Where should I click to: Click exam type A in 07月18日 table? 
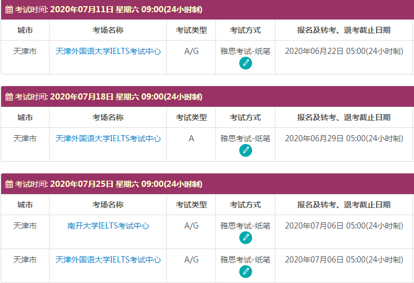[191, 138]
